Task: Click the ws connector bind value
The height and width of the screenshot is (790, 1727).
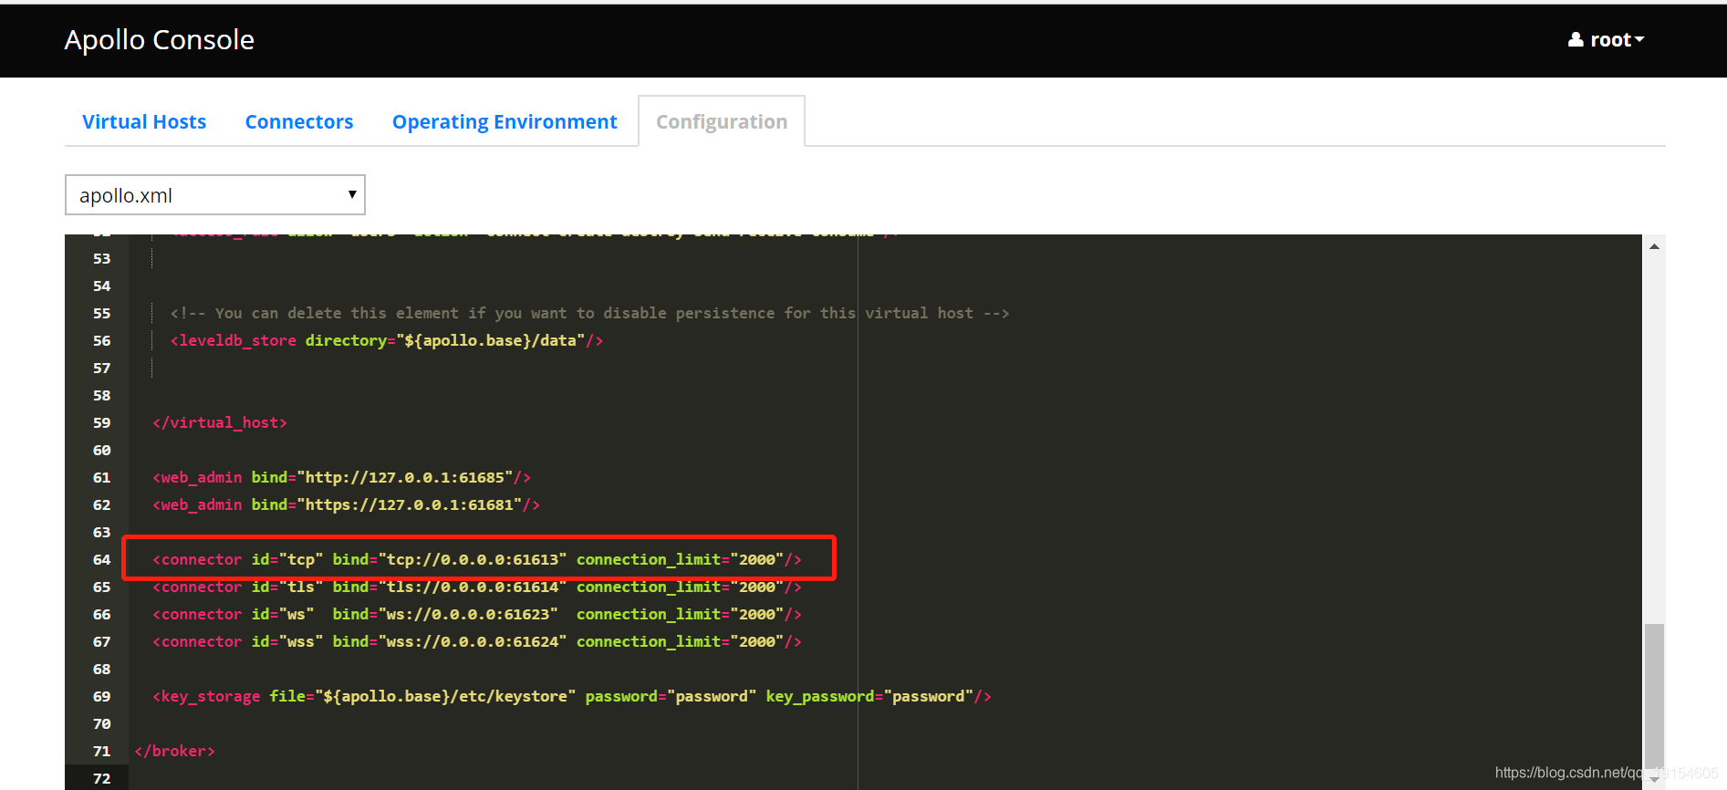Action: 467,614
